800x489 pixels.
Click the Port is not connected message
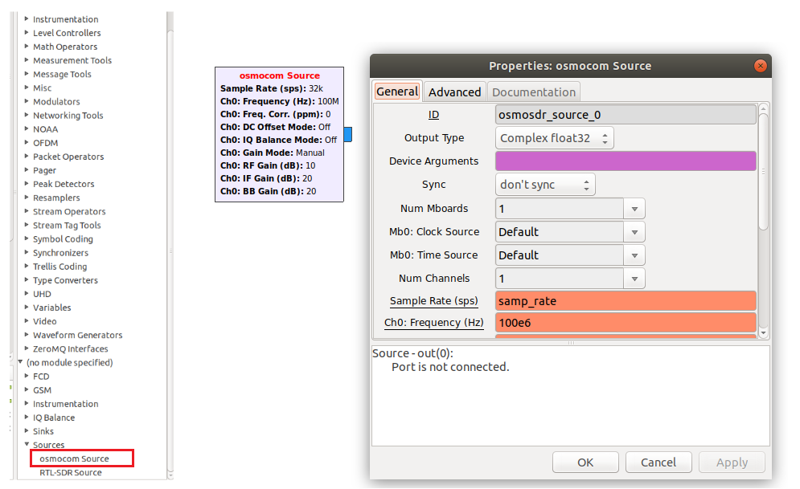click(x=450, y=367)
